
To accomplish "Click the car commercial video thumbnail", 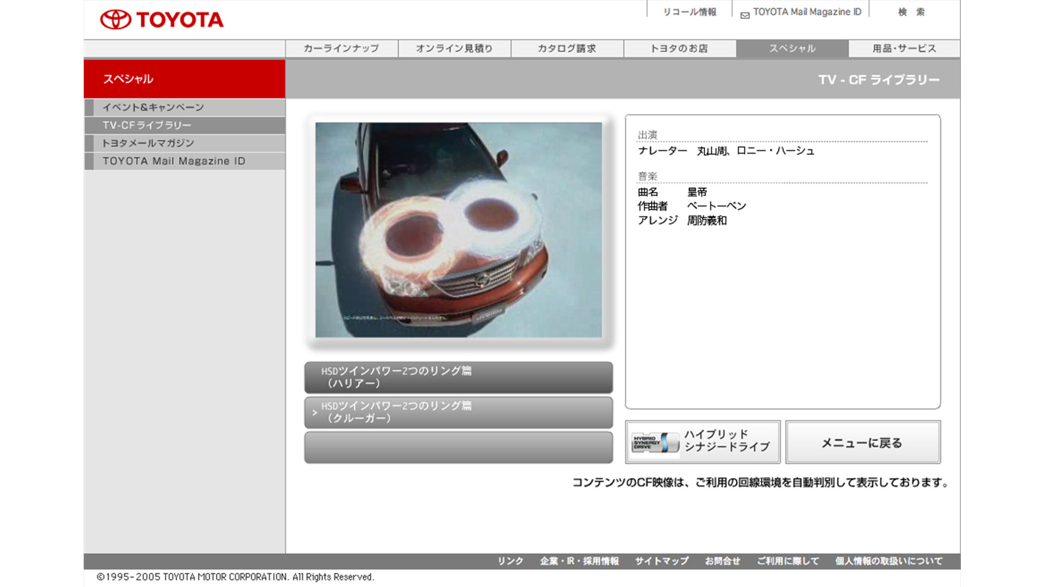I will 458,230.
